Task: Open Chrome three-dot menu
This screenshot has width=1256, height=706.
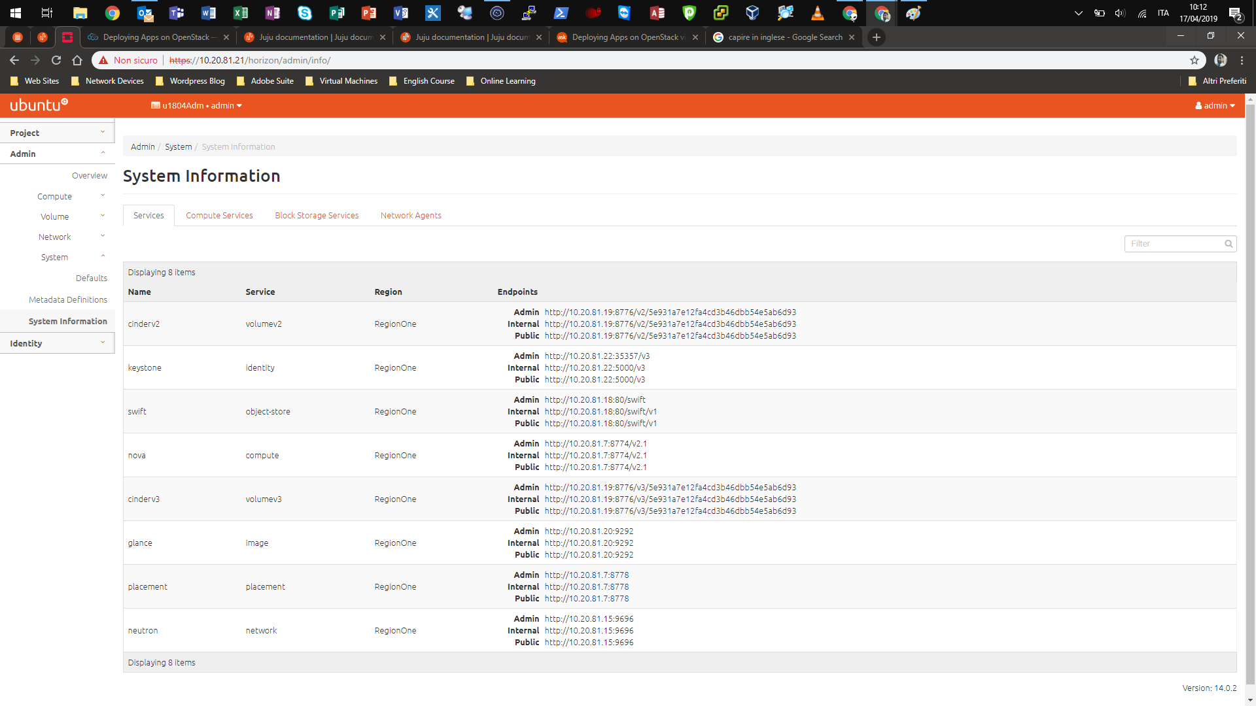Action: tap(1242, 60)
